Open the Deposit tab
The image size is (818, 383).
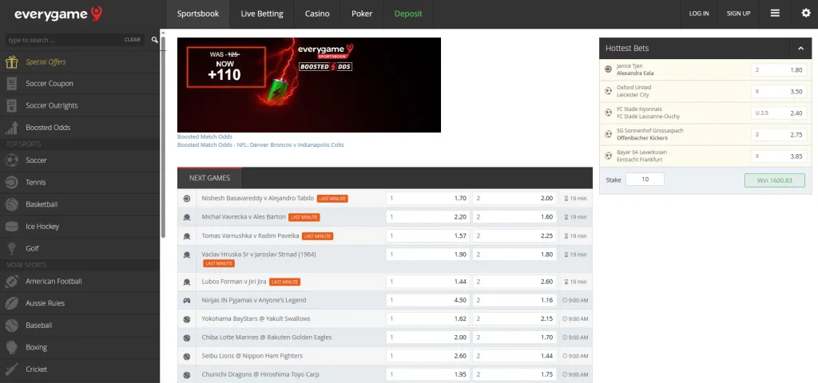click(408, 14)
